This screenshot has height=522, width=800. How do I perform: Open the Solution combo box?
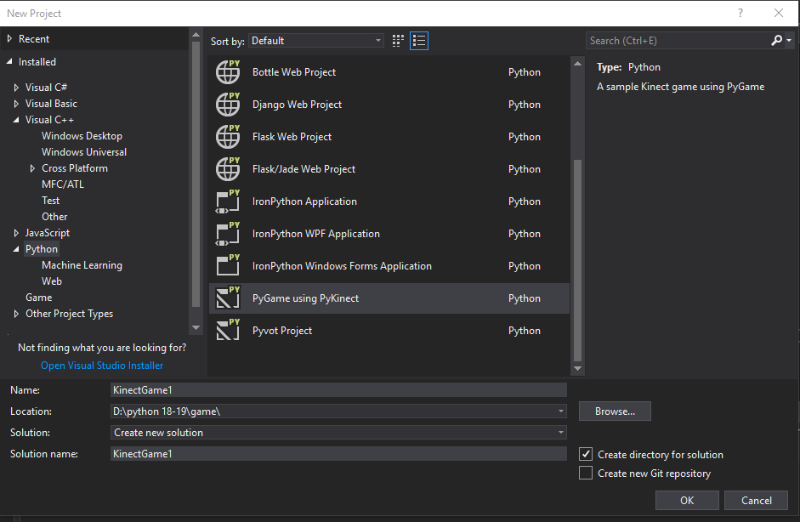point(338,433)
